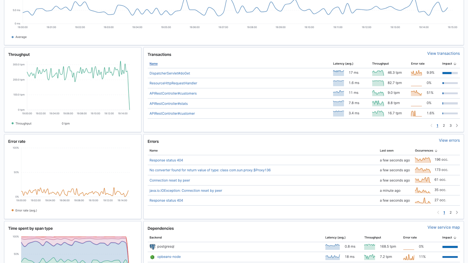Screen dimensions: 468x263
Task: Click the 18 ms latency value
Action: click(350, 257)
